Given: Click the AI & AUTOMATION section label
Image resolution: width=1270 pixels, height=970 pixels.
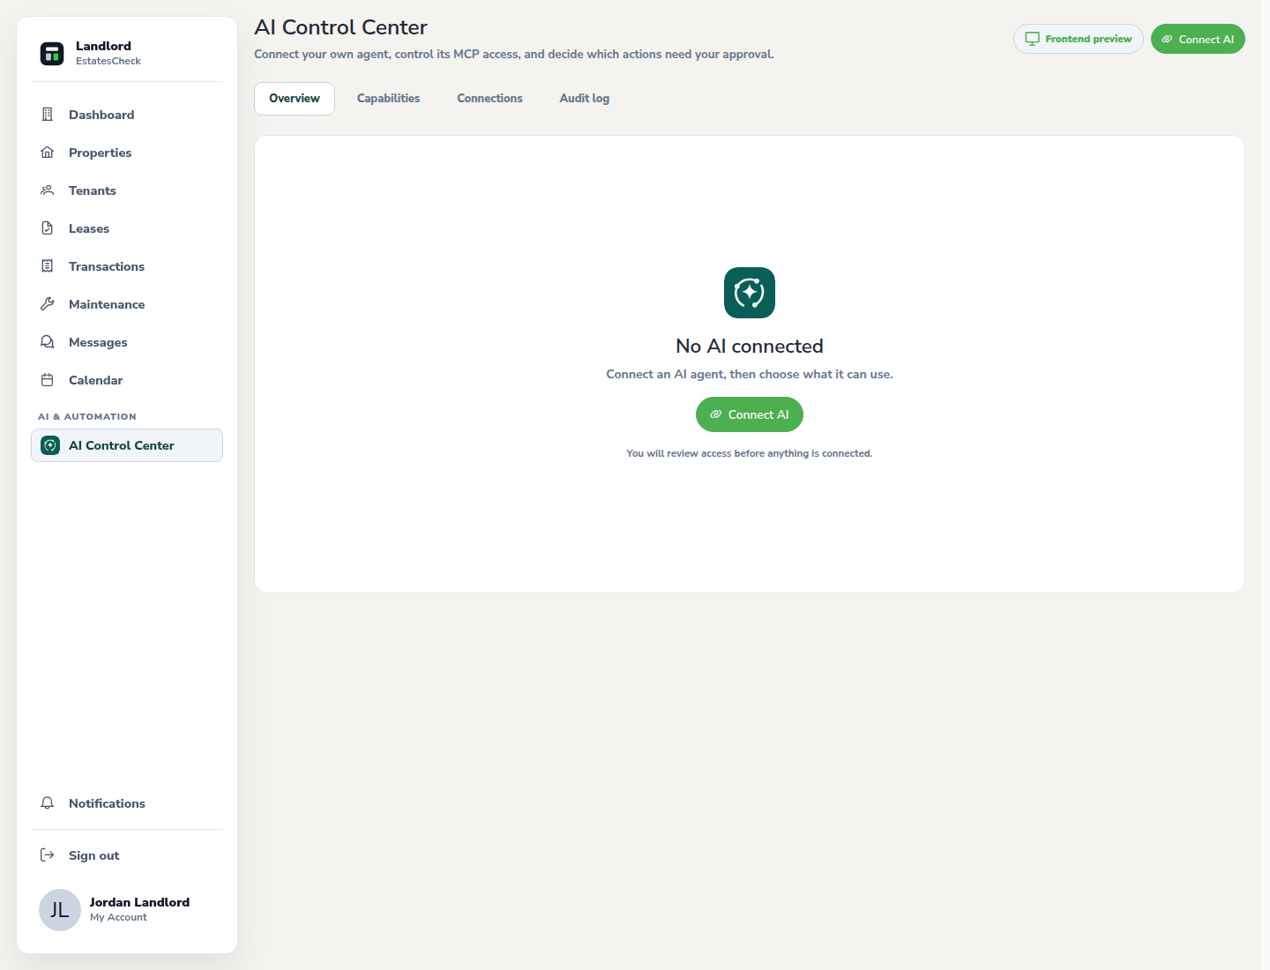Looking at the screenshot, I should coord(87,416).
